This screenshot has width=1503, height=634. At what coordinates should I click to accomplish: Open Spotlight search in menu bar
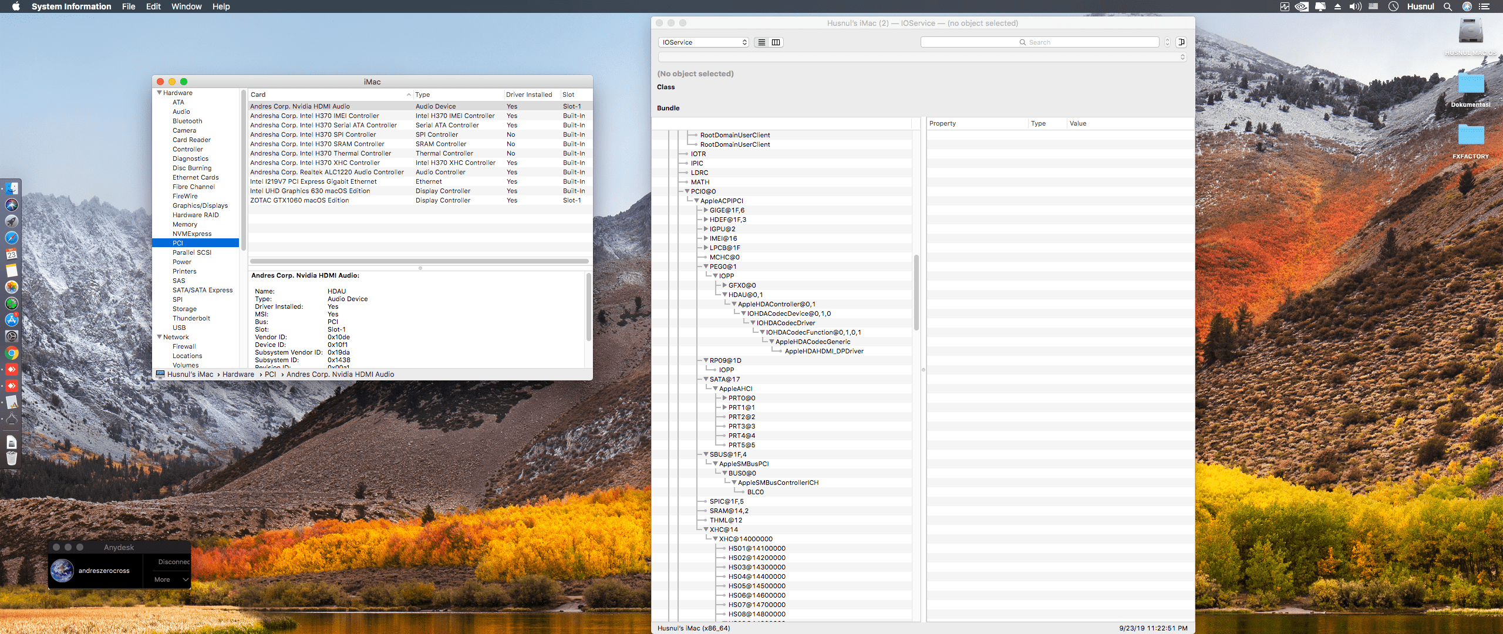(x=1448, y=6)
